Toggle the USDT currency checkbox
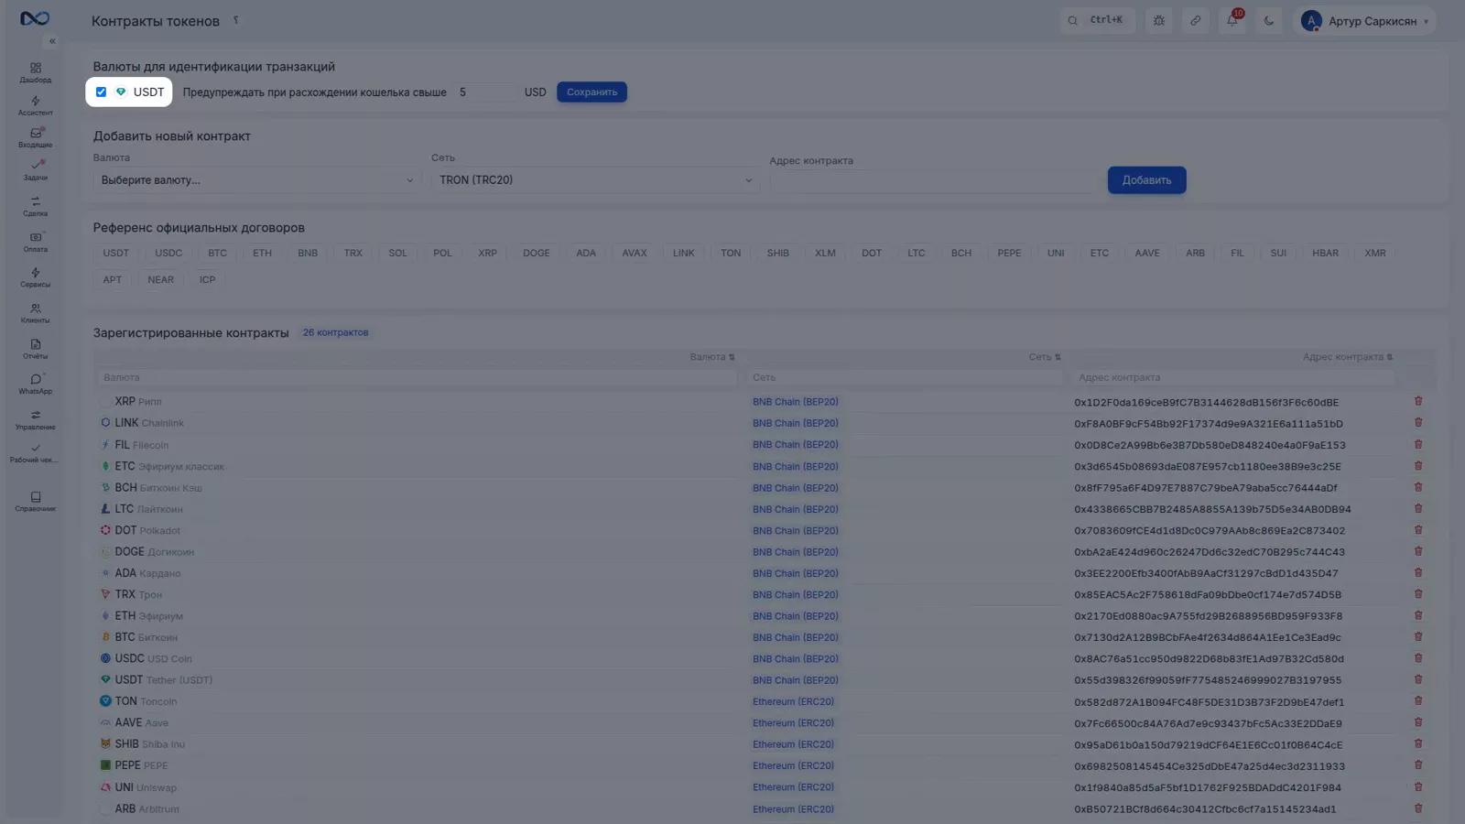 point(101,92)
